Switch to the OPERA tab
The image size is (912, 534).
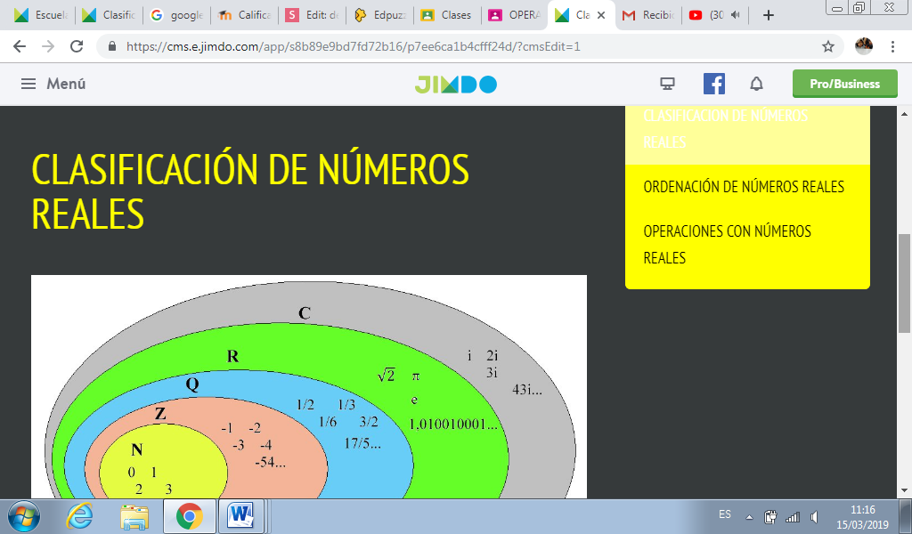click(515, 15)
